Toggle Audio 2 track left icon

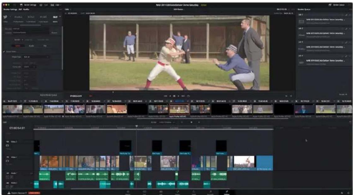tap(7, 187)
